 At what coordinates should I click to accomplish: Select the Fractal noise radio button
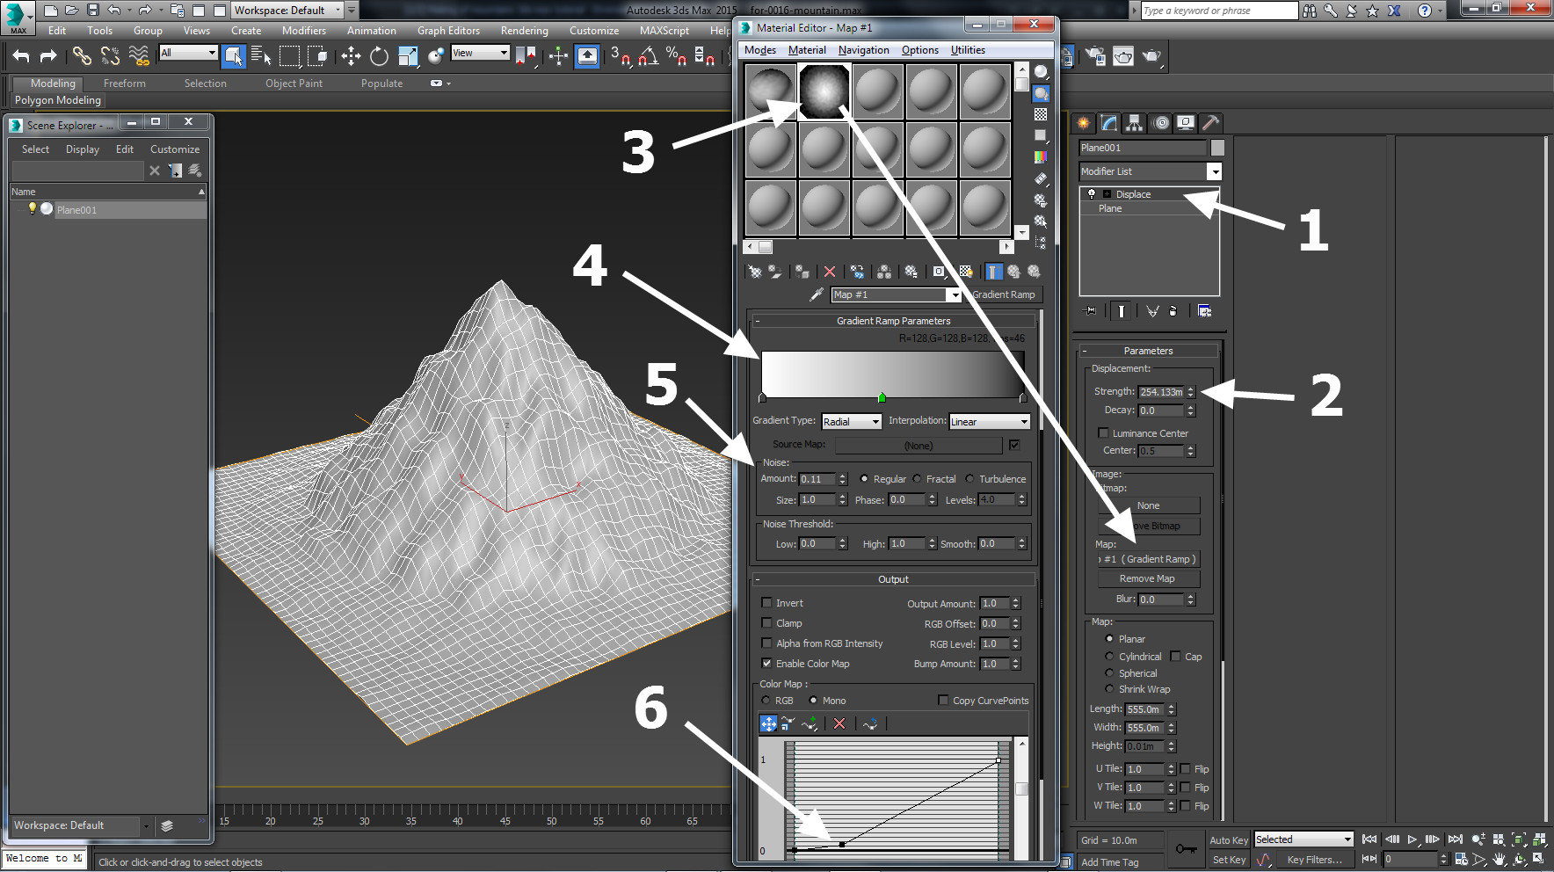pos(918,479)
